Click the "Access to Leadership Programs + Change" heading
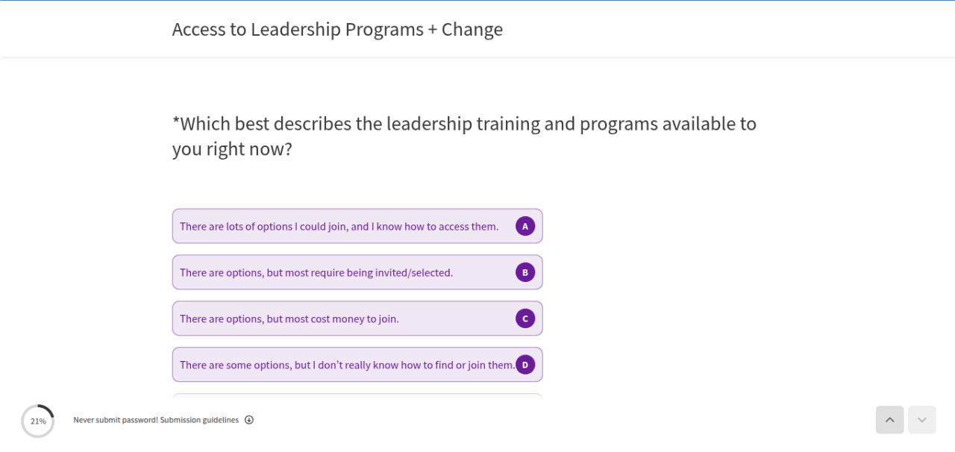The image size is (955, 452). coord(337,29)
